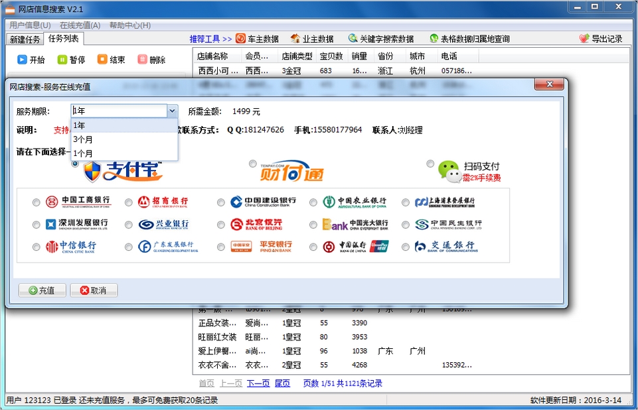The height and width of the screenshot is (410, 638).
Task: Select the 支付宝 radio button
Action: (x=75, y=164)
